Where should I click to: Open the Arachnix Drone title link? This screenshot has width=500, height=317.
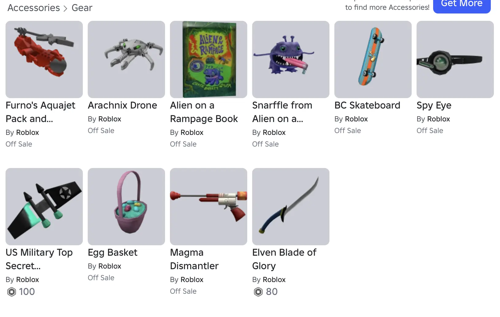pyautogui.click(x=122, y=105)
